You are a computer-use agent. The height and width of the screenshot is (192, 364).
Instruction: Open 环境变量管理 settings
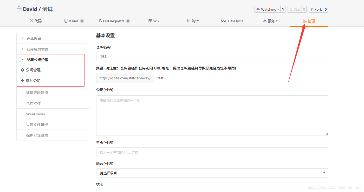[53, 93]
